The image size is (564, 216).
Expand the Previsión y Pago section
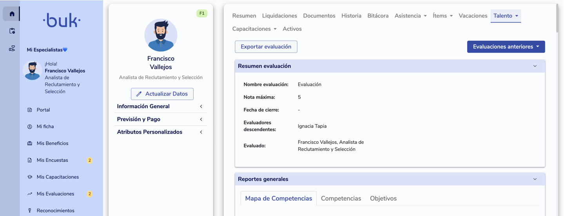click(x=161, y=119)
